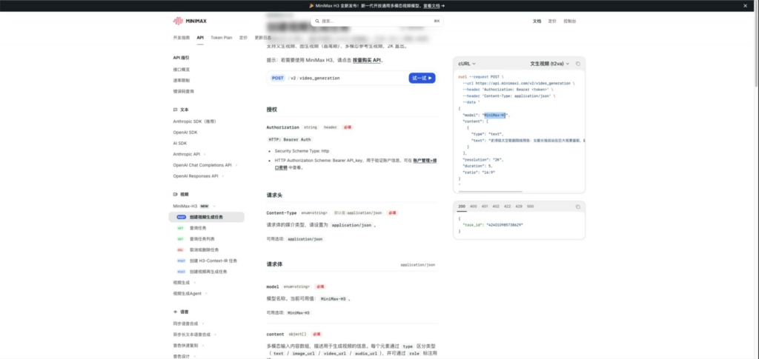Select the API navigation tab
This screenshot has height=359, width=759.
click(200, 37)
